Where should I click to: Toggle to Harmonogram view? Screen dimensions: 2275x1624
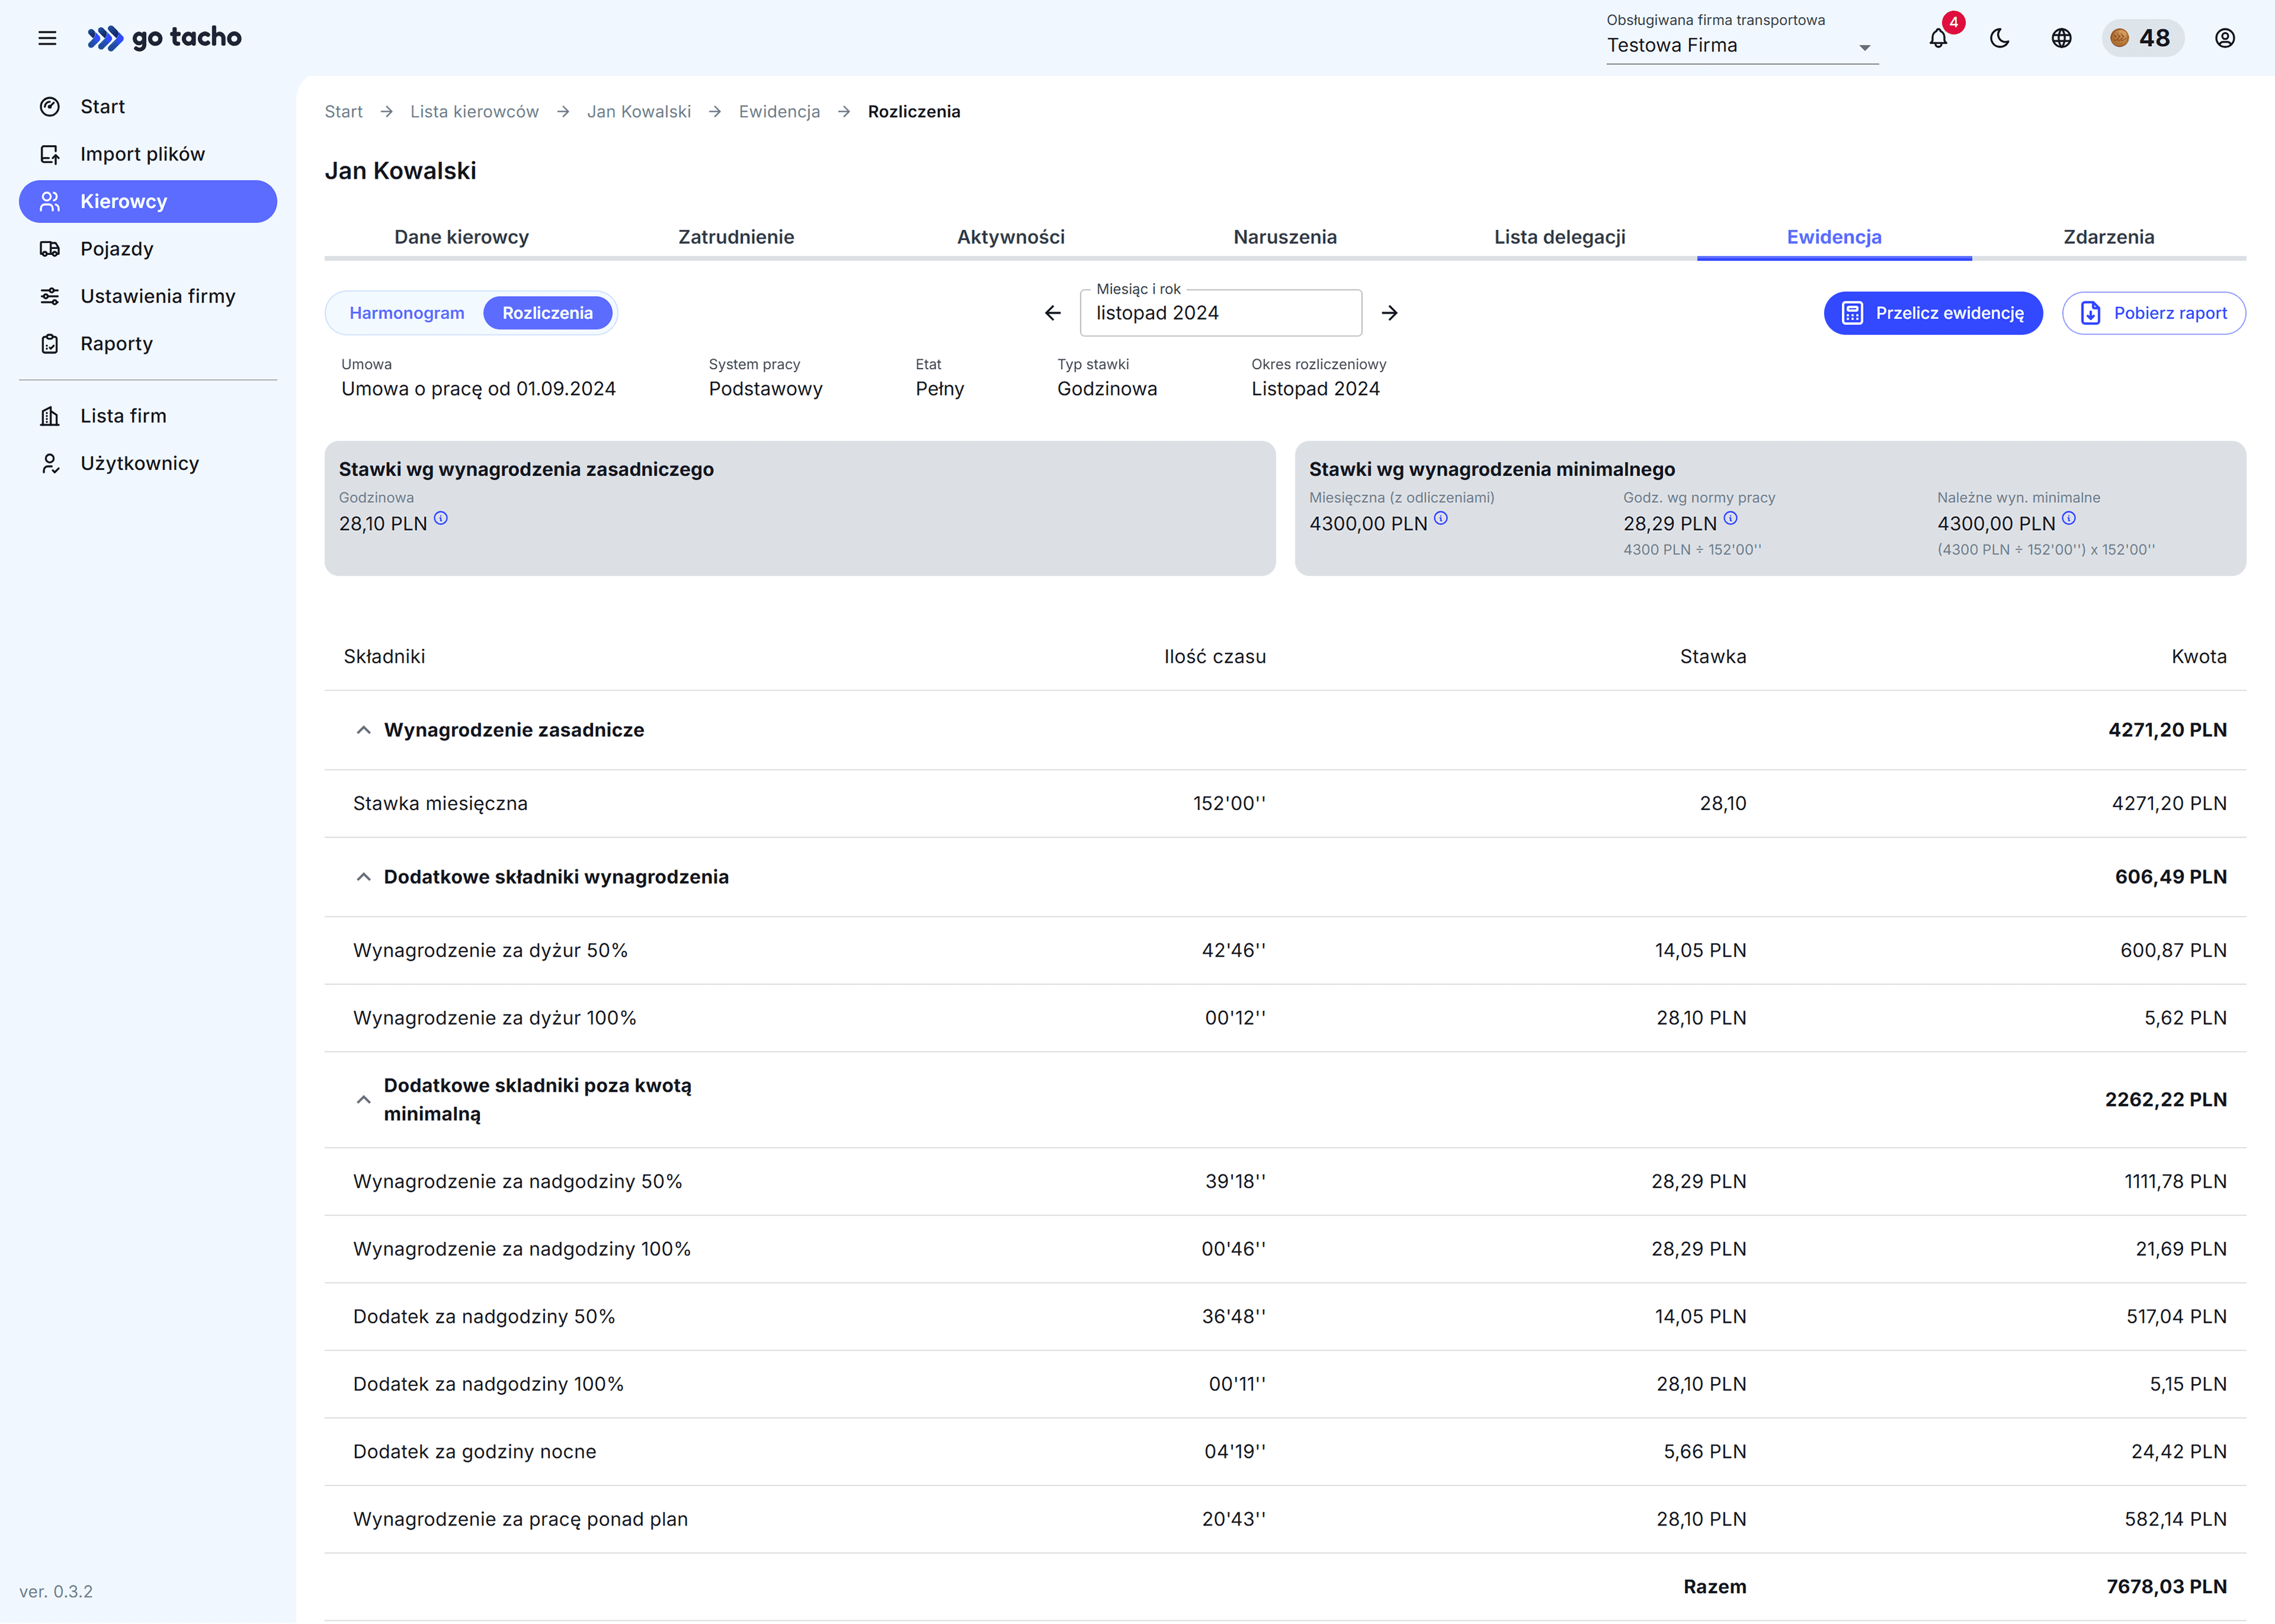pos(407,313)
